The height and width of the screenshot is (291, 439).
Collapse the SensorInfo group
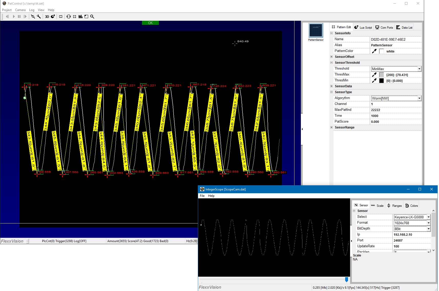[x=331, y=33]
